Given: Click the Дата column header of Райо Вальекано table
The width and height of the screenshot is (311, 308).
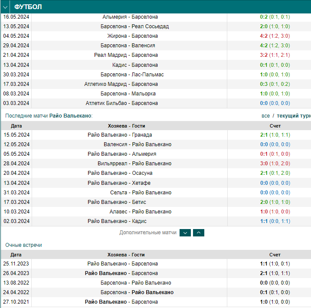Looking at the screenshot, I should (x=16, y=126).
